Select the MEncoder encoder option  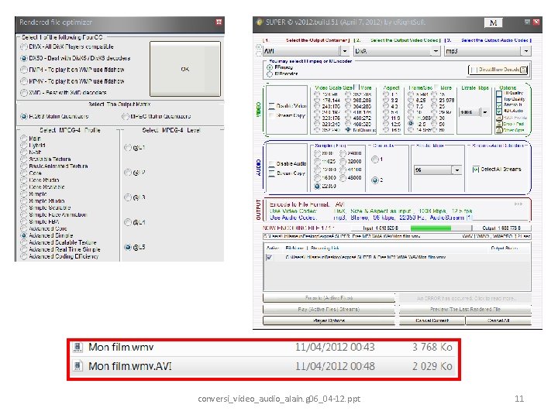270,74
